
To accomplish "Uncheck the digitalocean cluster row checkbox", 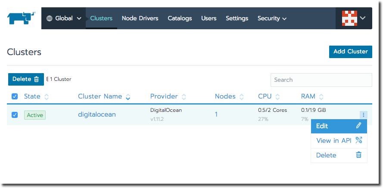I will pyautogui.click(x=15, y=115).
